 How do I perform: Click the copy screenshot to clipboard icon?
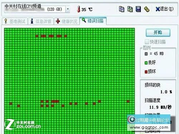(x=130, y=9)
